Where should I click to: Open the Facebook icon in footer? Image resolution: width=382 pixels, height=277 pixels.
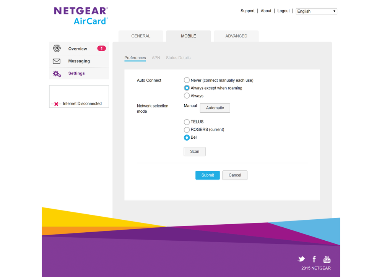click(314, 259)
